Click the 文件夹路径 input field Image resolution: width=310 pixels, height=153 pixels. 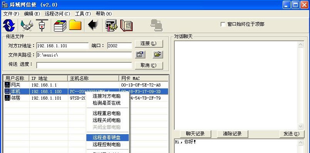(84, 55)
